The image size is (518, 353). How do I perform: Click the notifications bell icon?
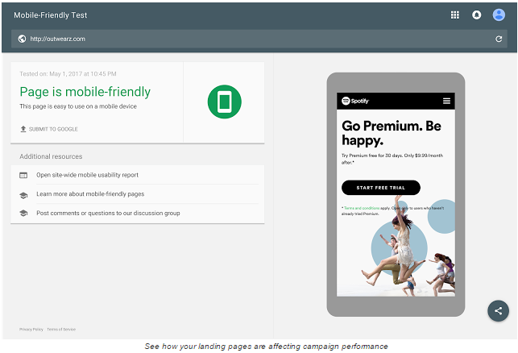pos(477,15)
